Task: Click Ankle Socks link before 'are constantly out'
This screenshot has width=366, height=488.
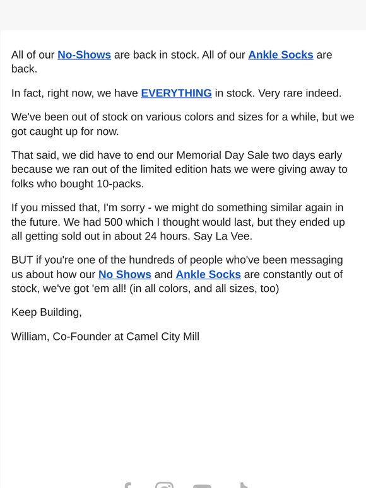Action: click(208, 274)
